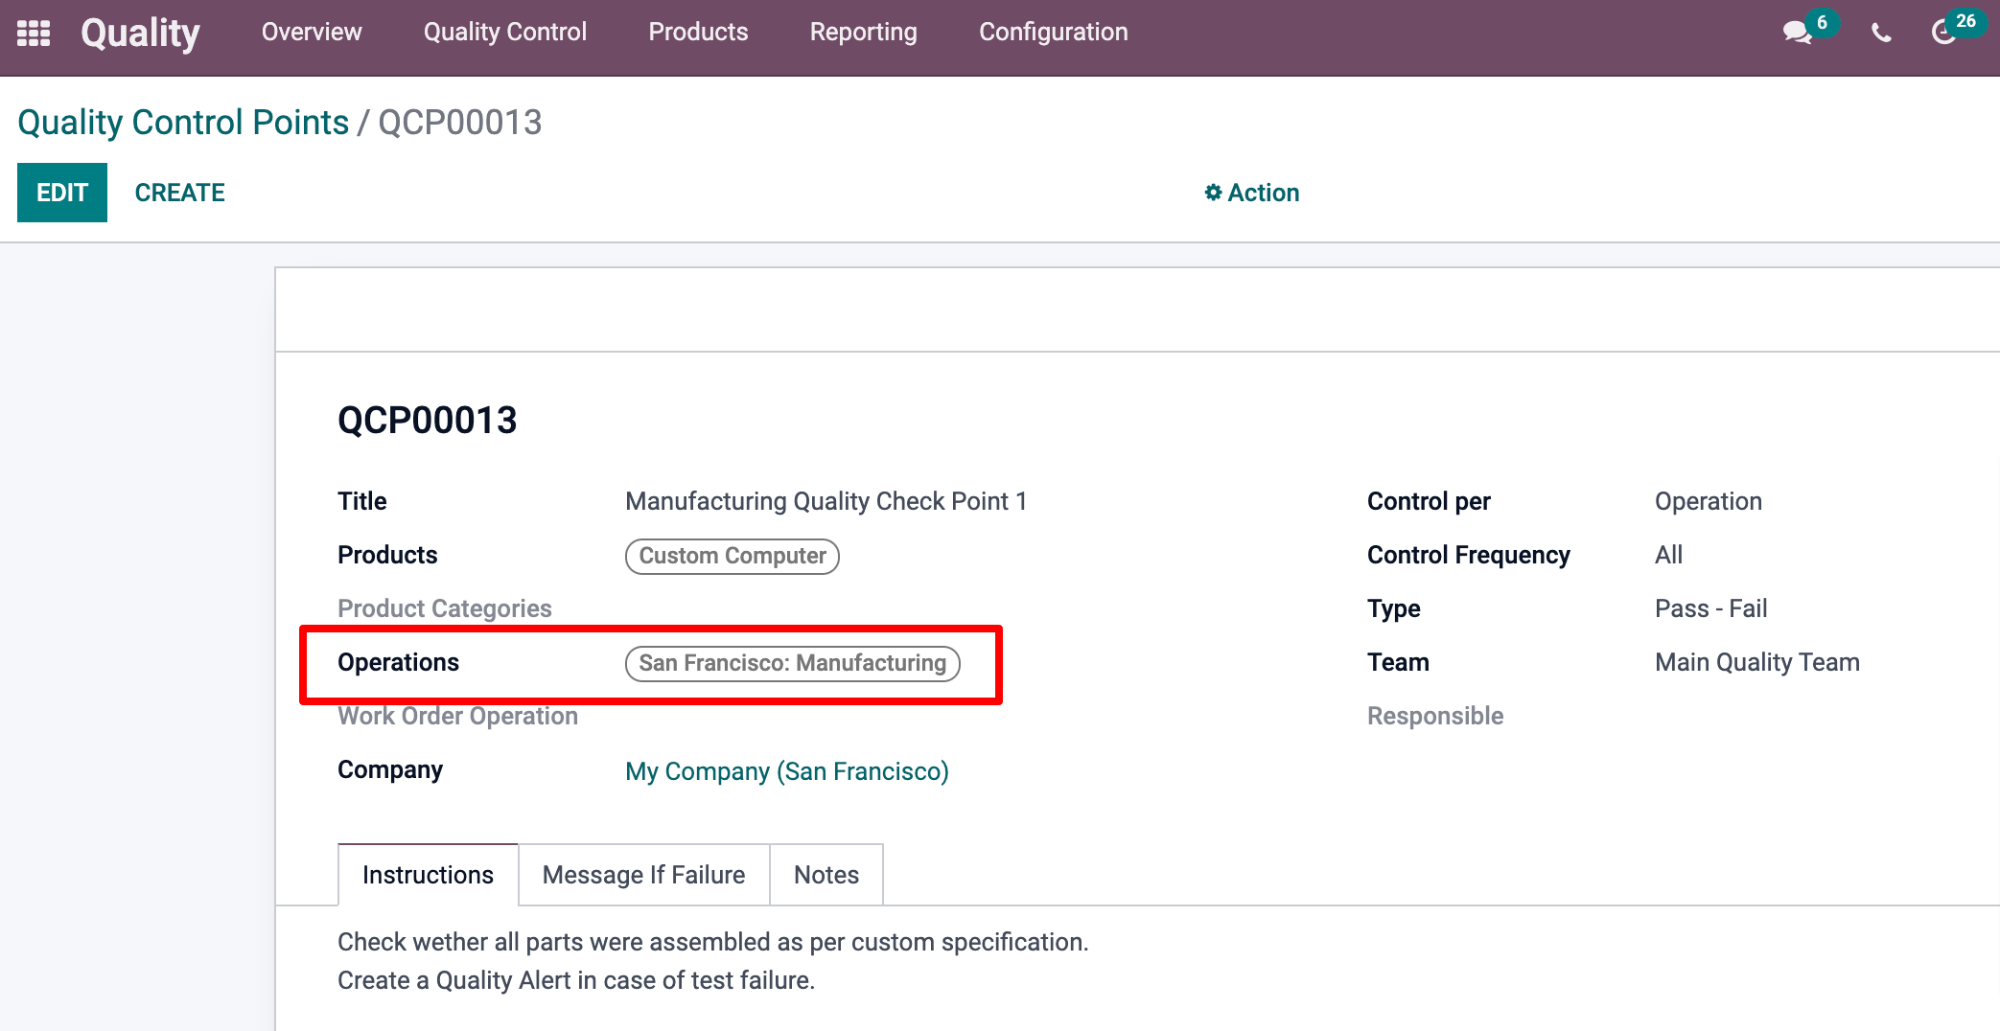
Task: Open the Action gear dropdown
Action: [x=1251, y=193]
